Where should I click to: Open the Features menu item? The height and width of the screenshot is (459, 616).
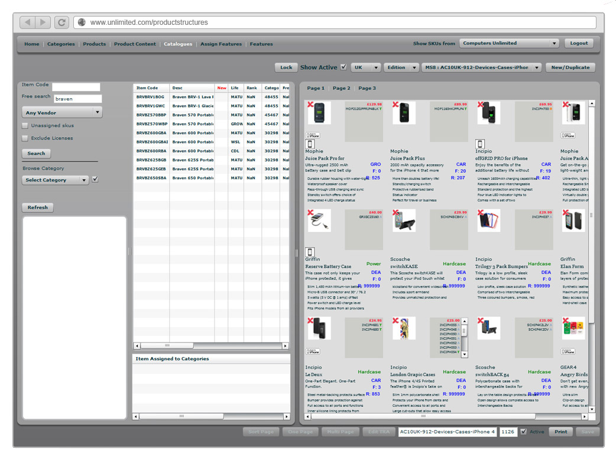coord(261,44)
